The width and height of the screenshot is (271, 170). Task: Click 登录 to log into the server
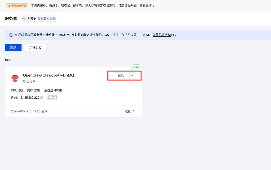coord(121,76)
